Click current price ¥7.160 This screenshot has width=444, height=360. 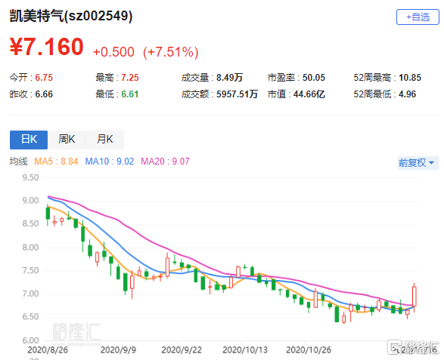pyautogui.click(x=47, y=47)
